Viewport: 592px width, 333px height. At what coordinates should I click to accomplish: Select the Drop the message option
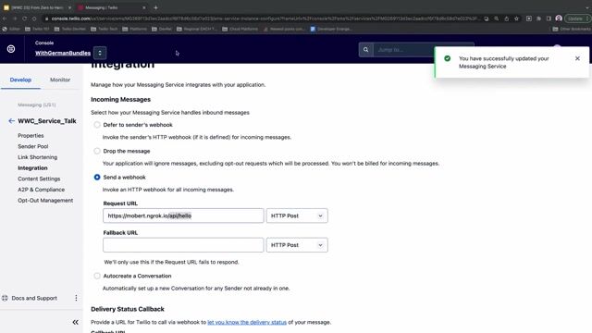tap(97, 151)
